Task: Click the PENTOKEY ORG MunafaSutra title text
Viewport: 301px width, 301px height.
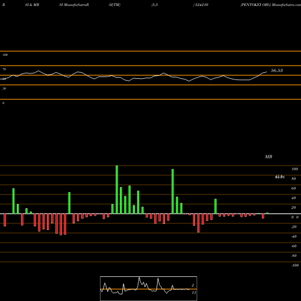Action: 270,5
